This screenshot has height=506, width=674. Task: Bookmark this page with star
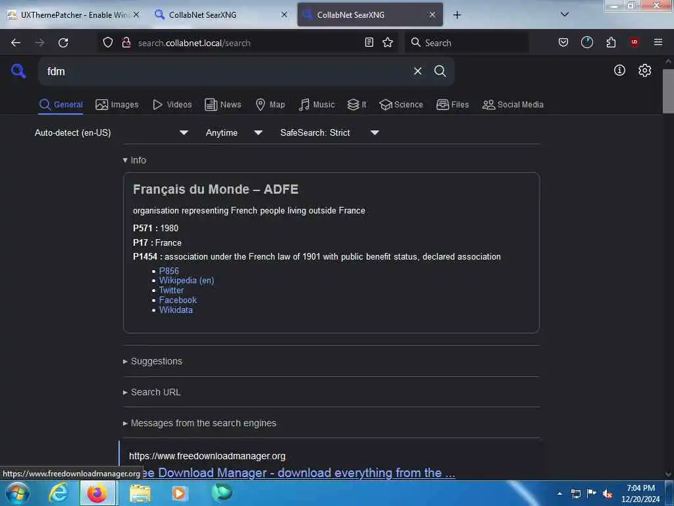pos(388,43)
